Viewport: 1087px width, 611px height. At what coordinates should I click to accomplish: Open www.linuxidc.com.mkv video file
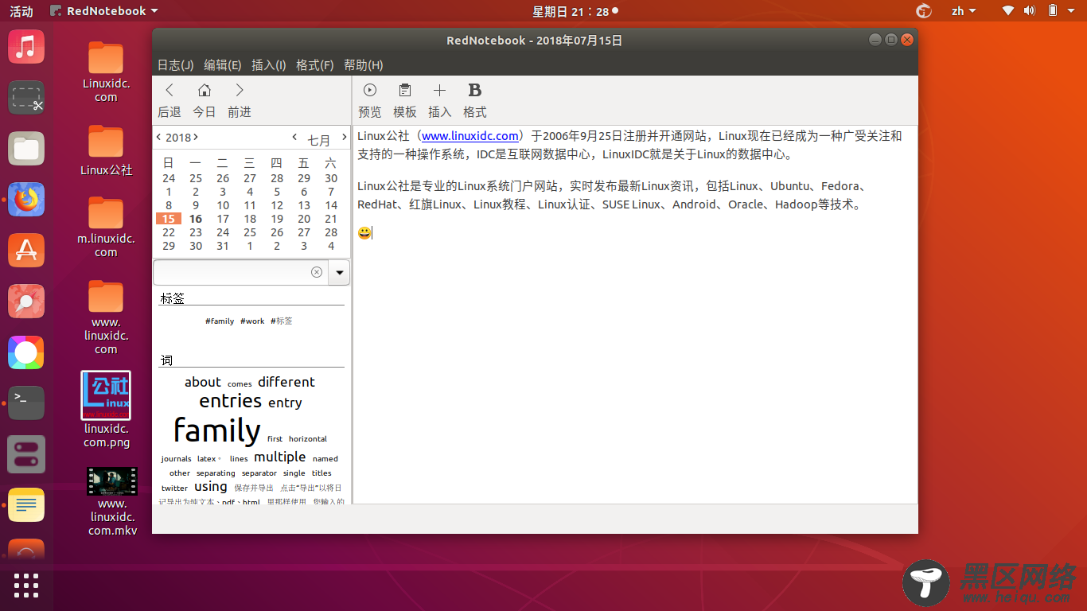coord(111,501)
